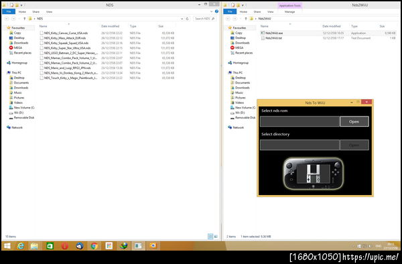Screen dimensions: 402x264
Task: Open green Store icon on taskbar
Action: point(50,246)
